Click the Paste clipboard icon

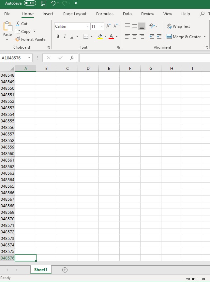[x=7, y=26]
